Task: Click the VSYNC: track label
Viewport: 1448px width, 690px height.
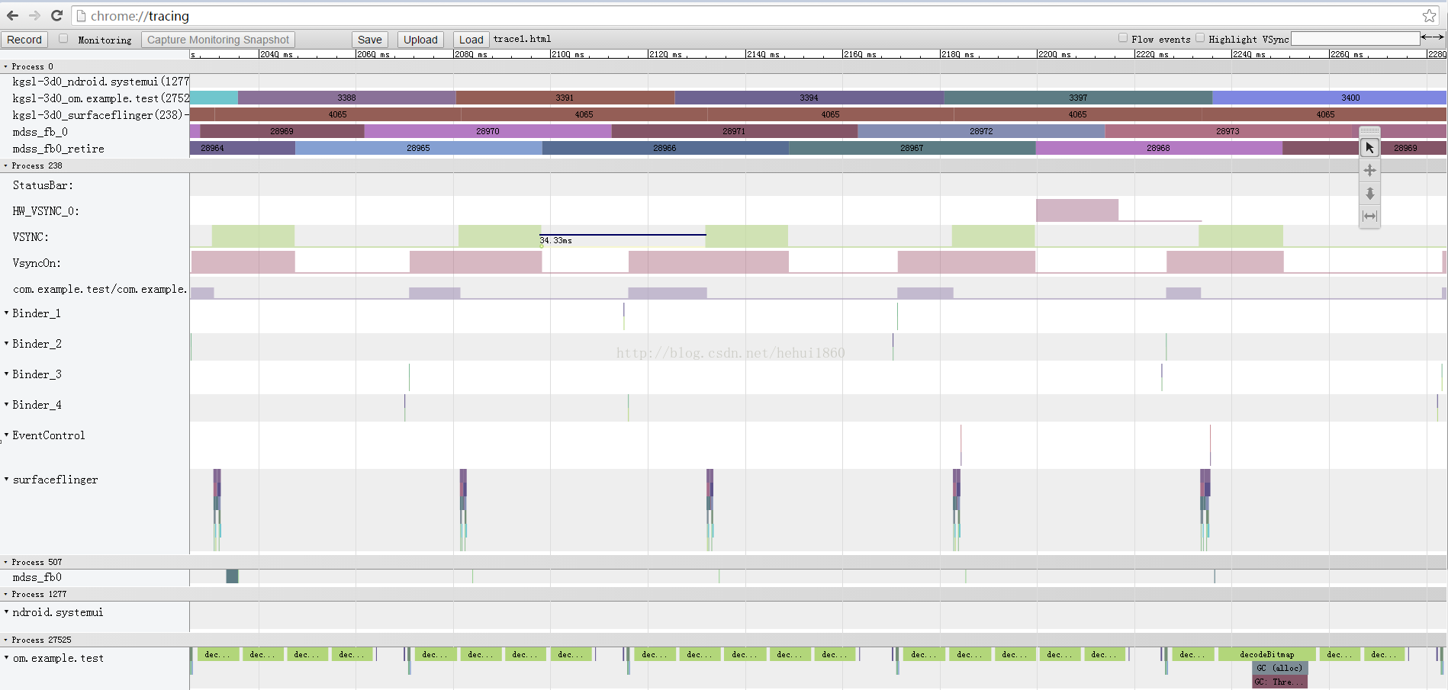Action: click(x=31, y=237)
